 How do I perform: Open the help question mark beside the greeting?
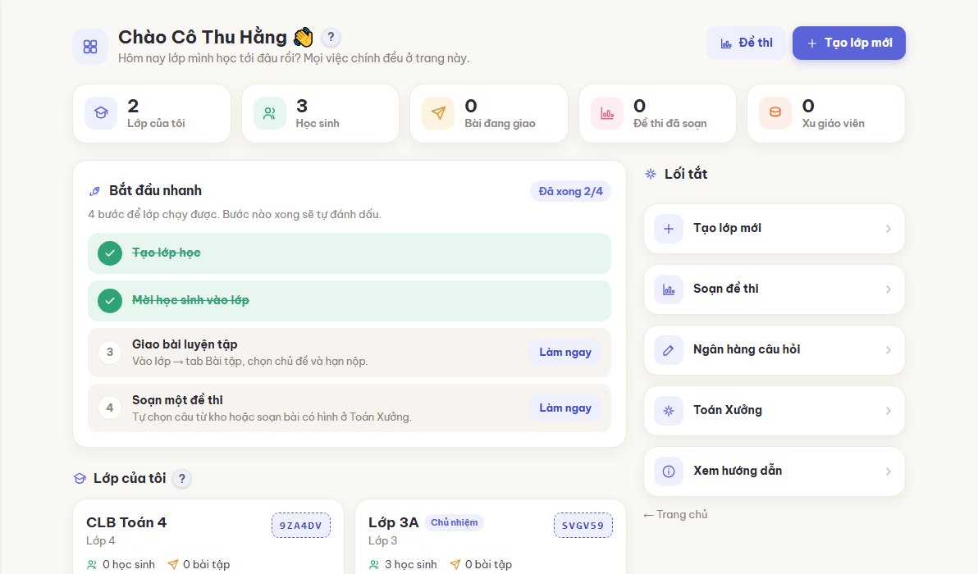tap(331, 38)
